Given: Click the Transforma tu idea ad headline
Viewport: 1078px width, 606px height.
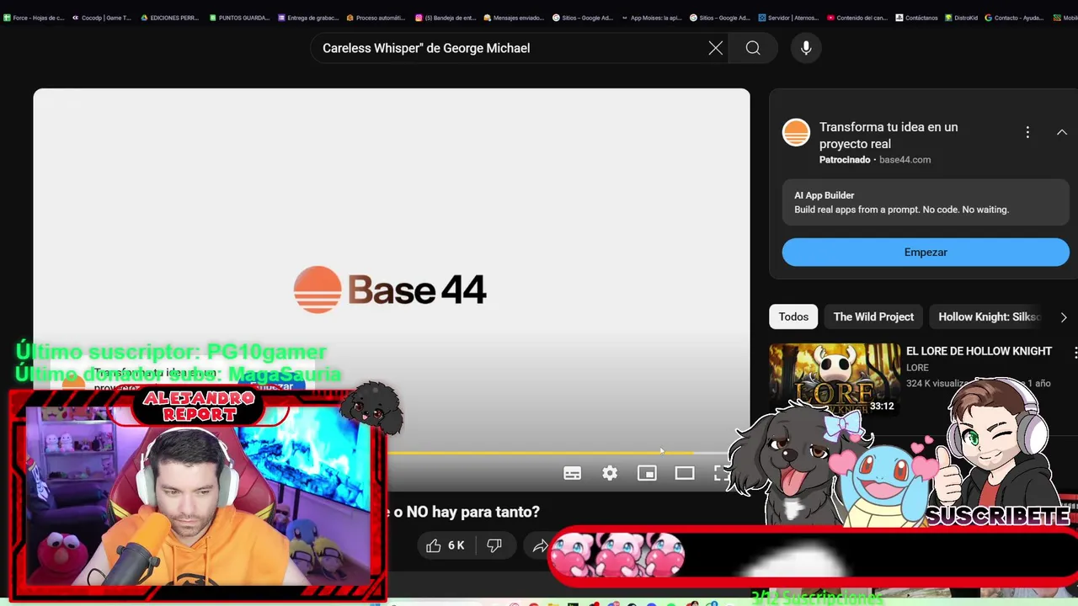Looking at the screenshot, I should point(889,136).
